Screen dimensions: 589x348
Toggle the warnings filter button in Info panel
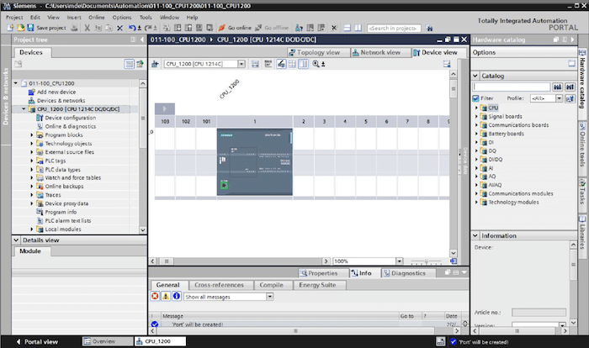(165, 296)
